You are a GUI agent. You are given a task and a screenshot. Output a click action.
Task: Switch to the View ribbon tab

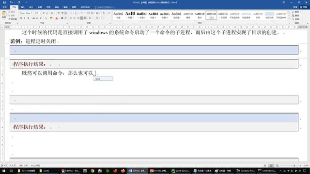tap(74, 7)
